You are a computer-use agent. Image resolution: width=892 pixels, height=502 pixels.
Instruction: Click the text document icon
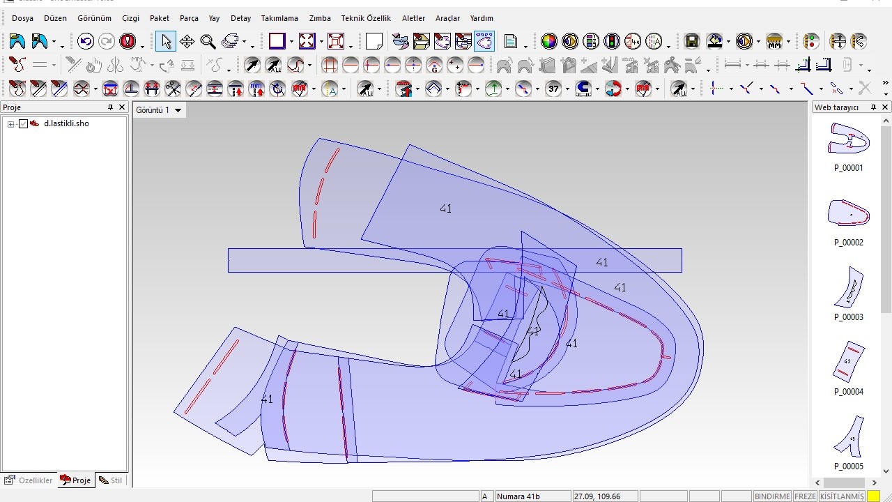[x=510, y=42]
